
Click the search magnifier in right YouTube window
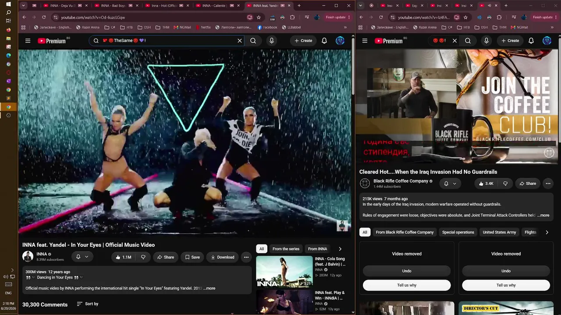pyautogui.click(x=468, y=41)
